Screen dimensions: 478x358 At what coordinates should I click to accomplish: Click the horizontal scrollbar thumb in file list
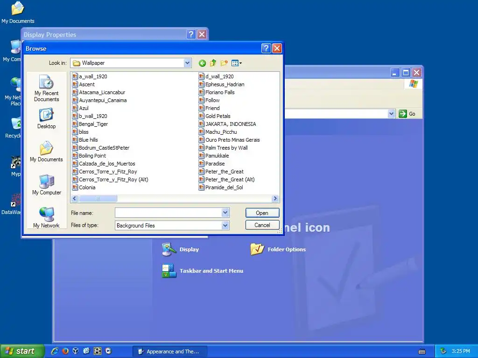pyautogui.click(x=98, y=199)
